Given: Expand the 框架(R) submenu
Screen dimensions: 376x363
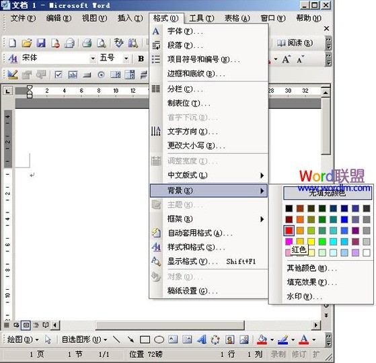Looking at the screenshot, I should [x=209, y=218].
